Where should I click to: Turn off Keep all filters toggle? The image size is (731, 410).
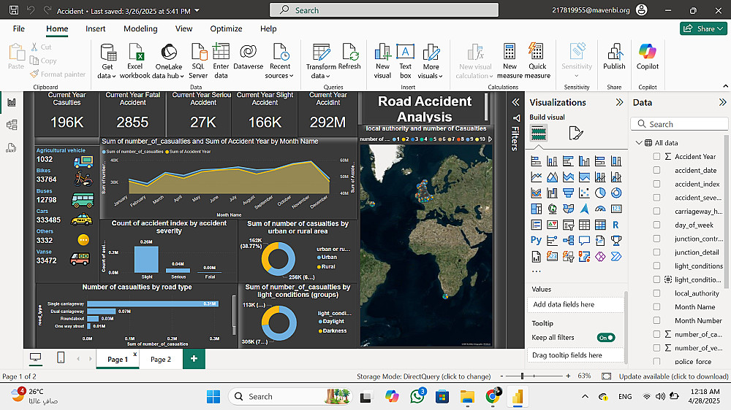(x=605, y=338)
